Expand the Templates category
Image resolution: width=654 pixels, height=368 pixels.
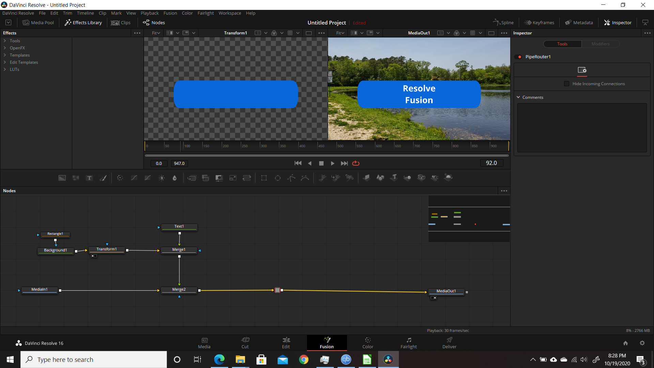pyautogui.click(x=5, y=55)
